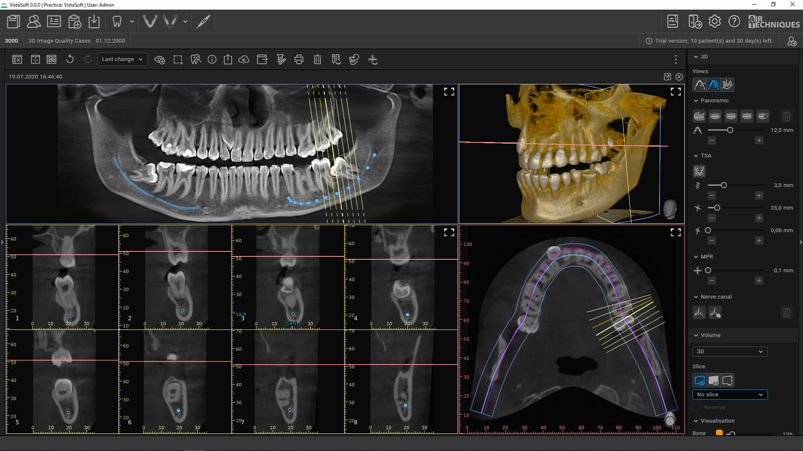Print the image with printer icon

coord(299,60)
